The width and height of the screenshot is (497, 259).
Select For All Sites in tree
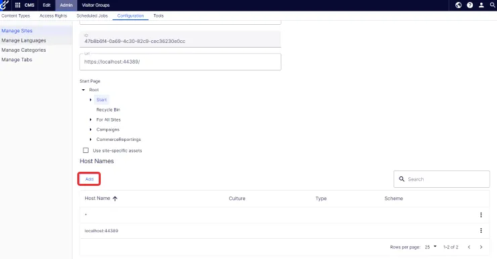(108, 119)
